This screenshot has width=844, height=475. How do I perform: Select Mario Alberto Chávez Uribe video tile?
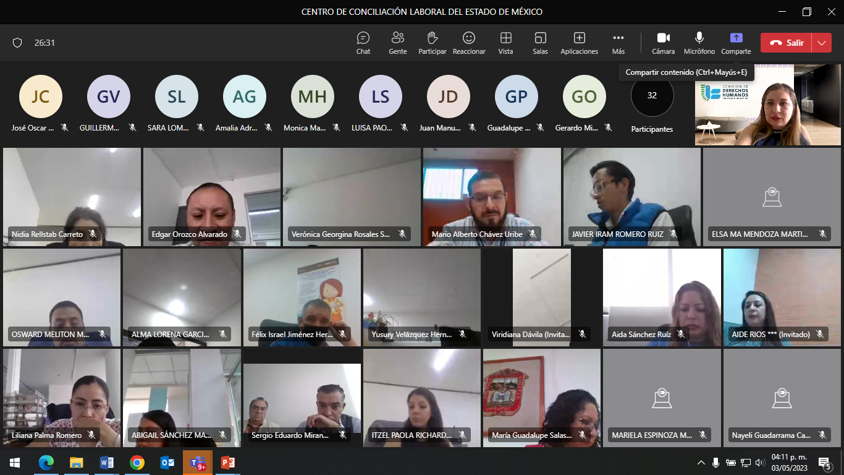click(492, 197)
